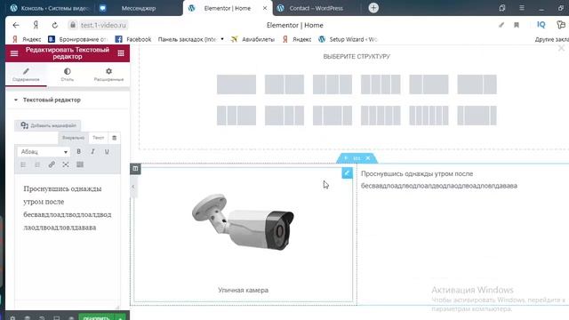The image size is (569, 320).
Task: Open the Бронирование bookmark
Action: coord(77,39)
